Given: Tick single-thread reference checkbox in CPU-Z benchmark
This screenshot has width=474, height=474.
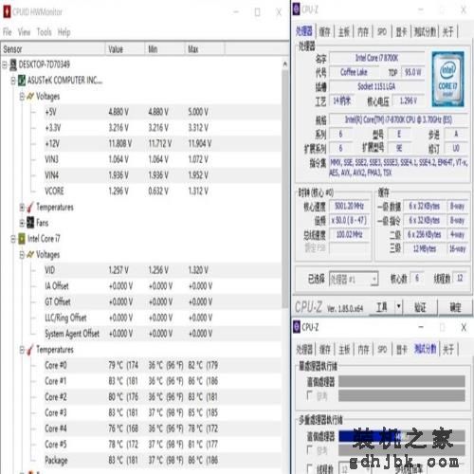Looking at the screenshot, I should pos(310,394).
